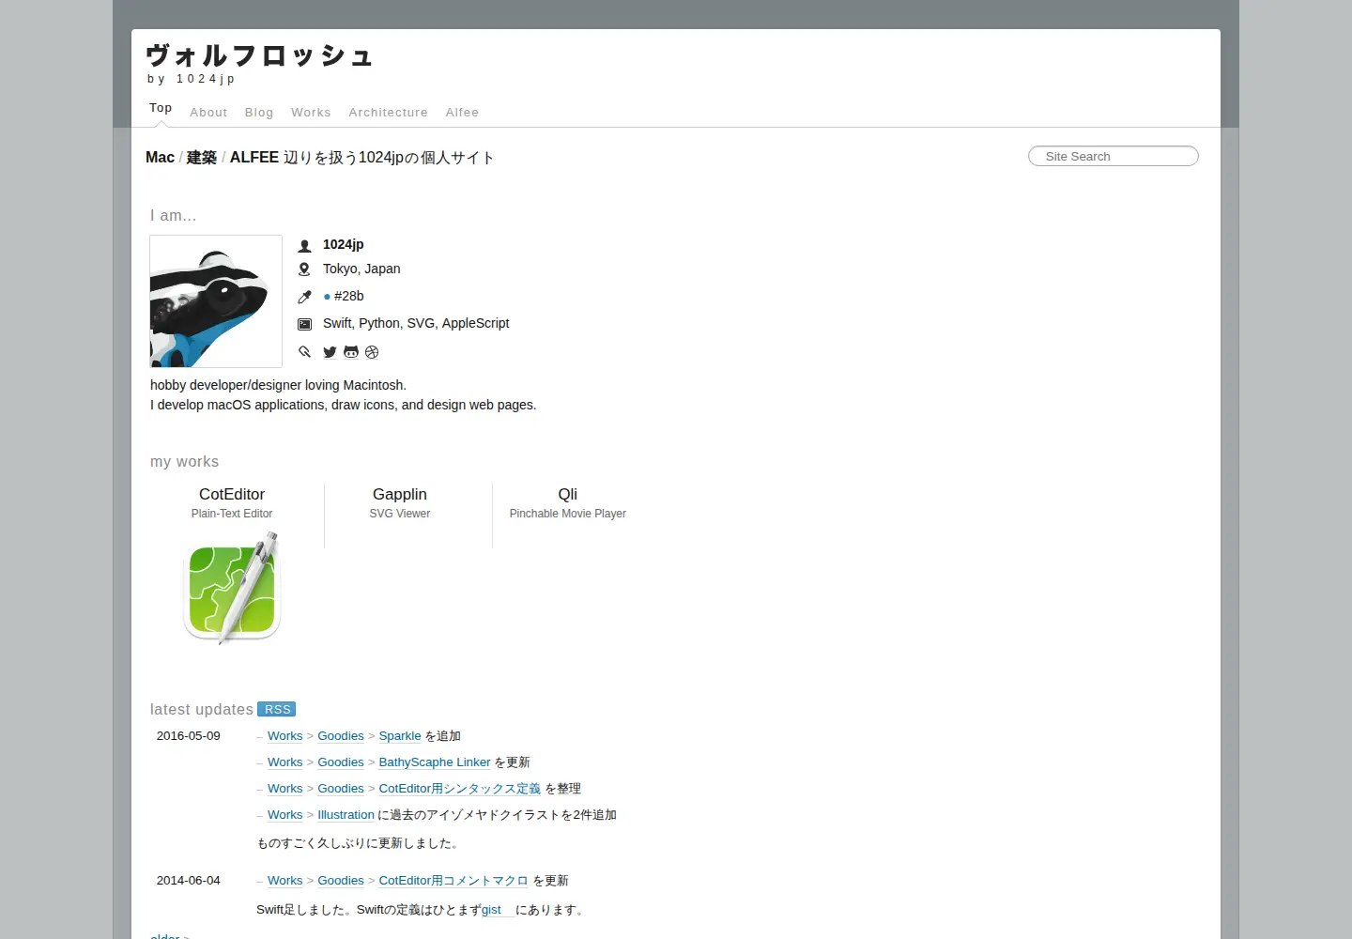
Task: Switch to the Architecture tab
Action: click(x=388, y=113)
